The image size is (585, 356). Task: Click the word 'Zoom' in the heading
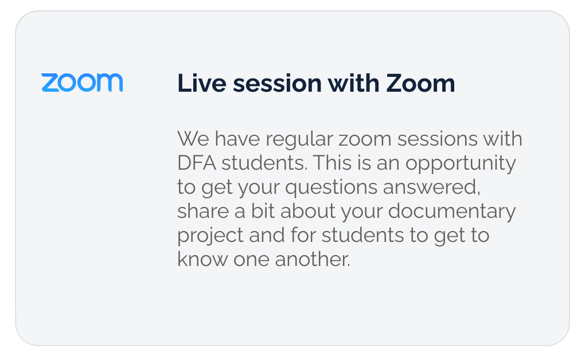(420, 83)
